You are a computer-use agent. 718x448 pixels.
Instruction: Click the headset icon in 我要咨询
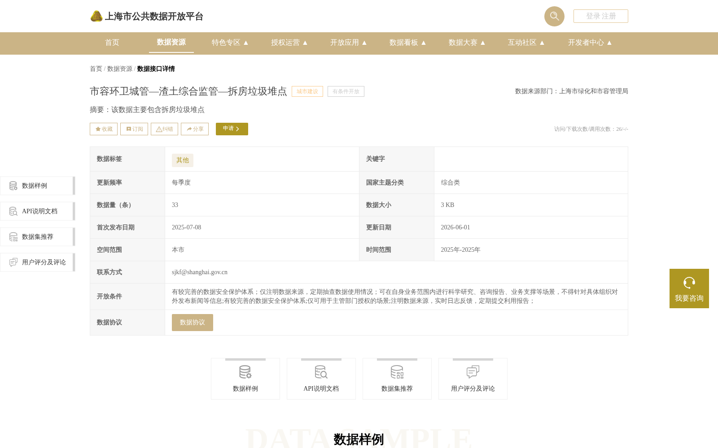[689, 283]
